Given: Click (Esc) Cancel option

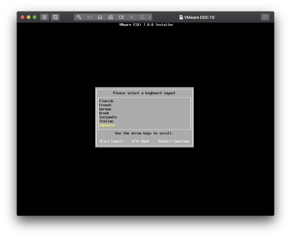Looking at the screenshot, I should (111, 141).
